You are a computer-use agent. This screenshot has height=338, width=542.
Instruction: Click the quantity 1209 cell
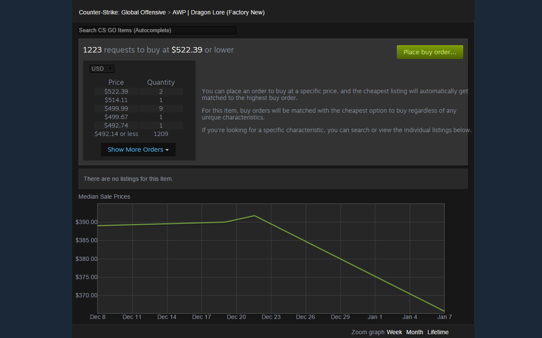[161, 134]
